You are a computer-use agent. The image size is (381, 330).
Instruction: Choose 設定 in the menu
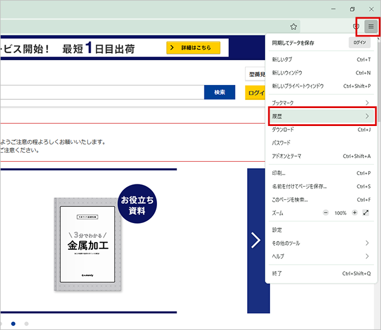[x=321, y=230]
